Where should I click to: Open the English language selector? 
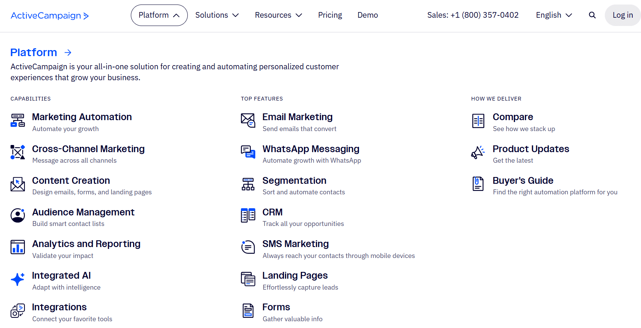click(x=554, y=15)
